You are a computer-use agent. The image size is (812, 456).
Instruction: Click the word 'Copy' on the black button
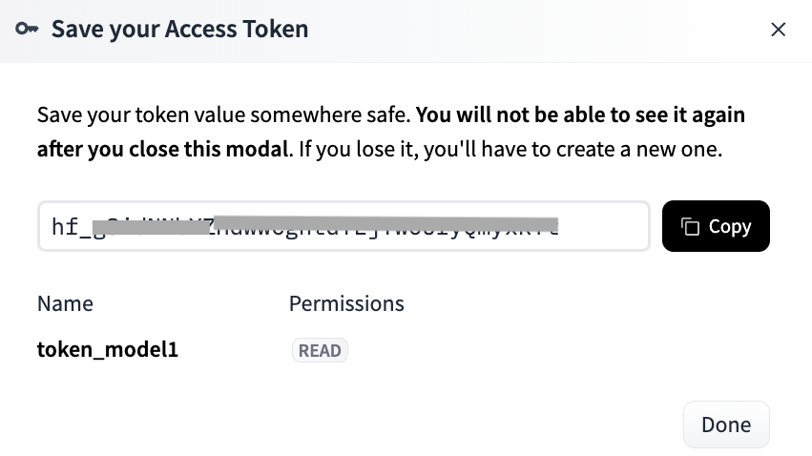pyautogui.click(x=730, y=227)
